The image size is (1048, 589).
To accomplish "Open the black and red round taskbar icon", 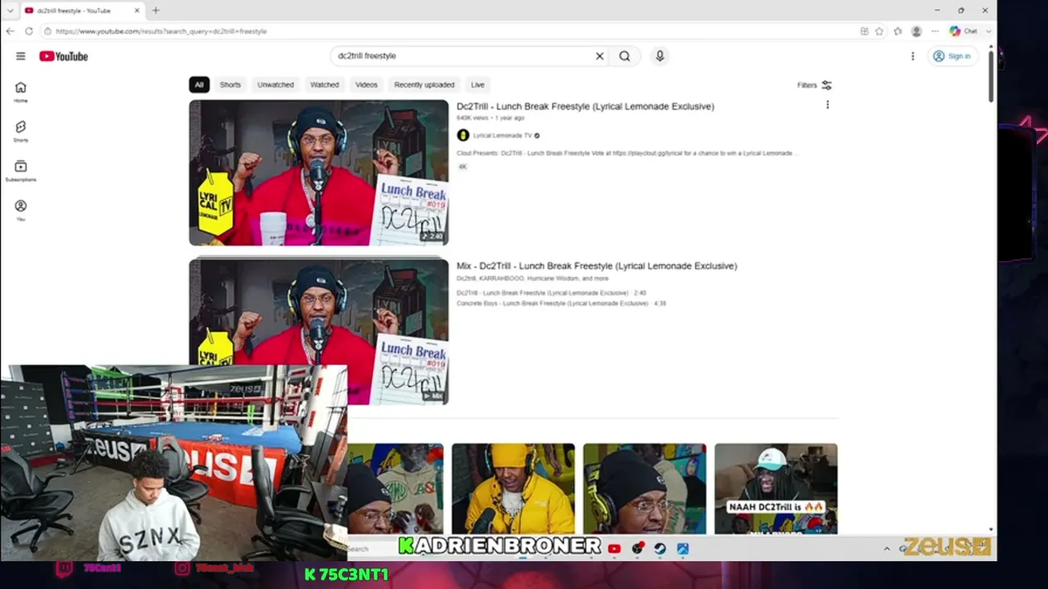I will click(x=637, y=548).
